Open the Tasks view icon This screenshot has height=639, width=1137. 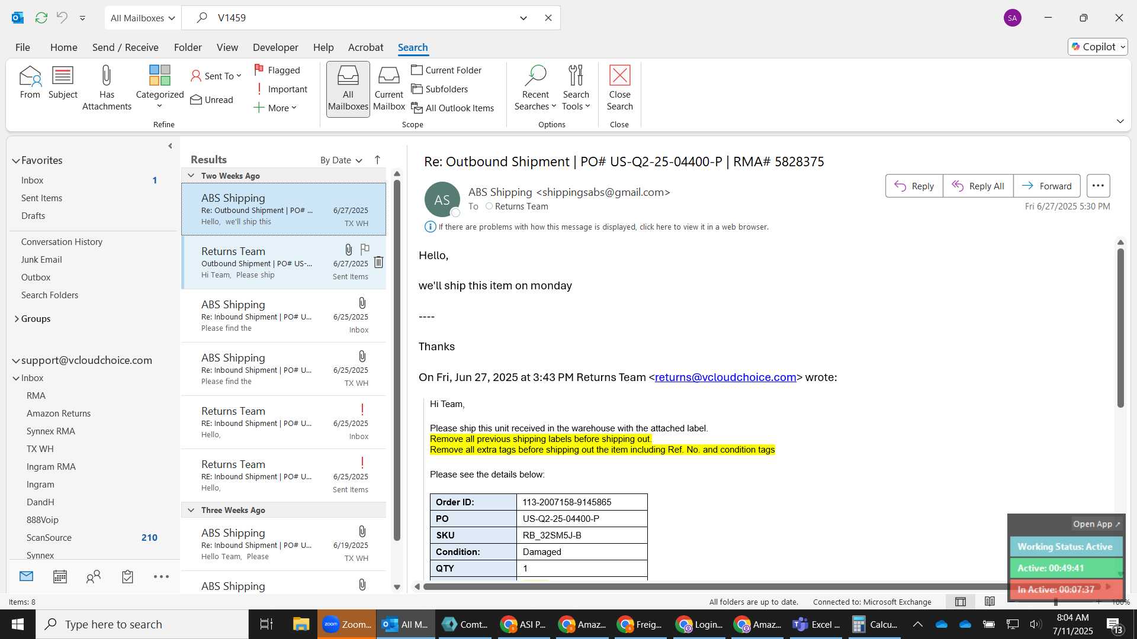(127, 576)
